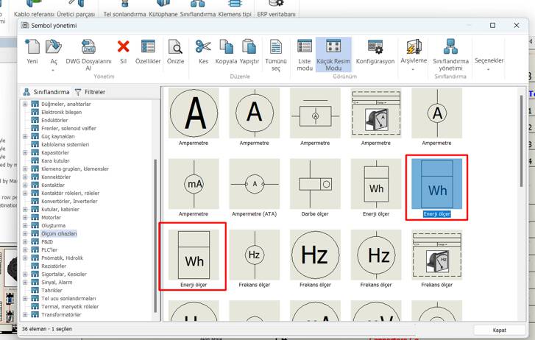Select the Kara kutular category
The image size is (535, 340).
(55, 160)
